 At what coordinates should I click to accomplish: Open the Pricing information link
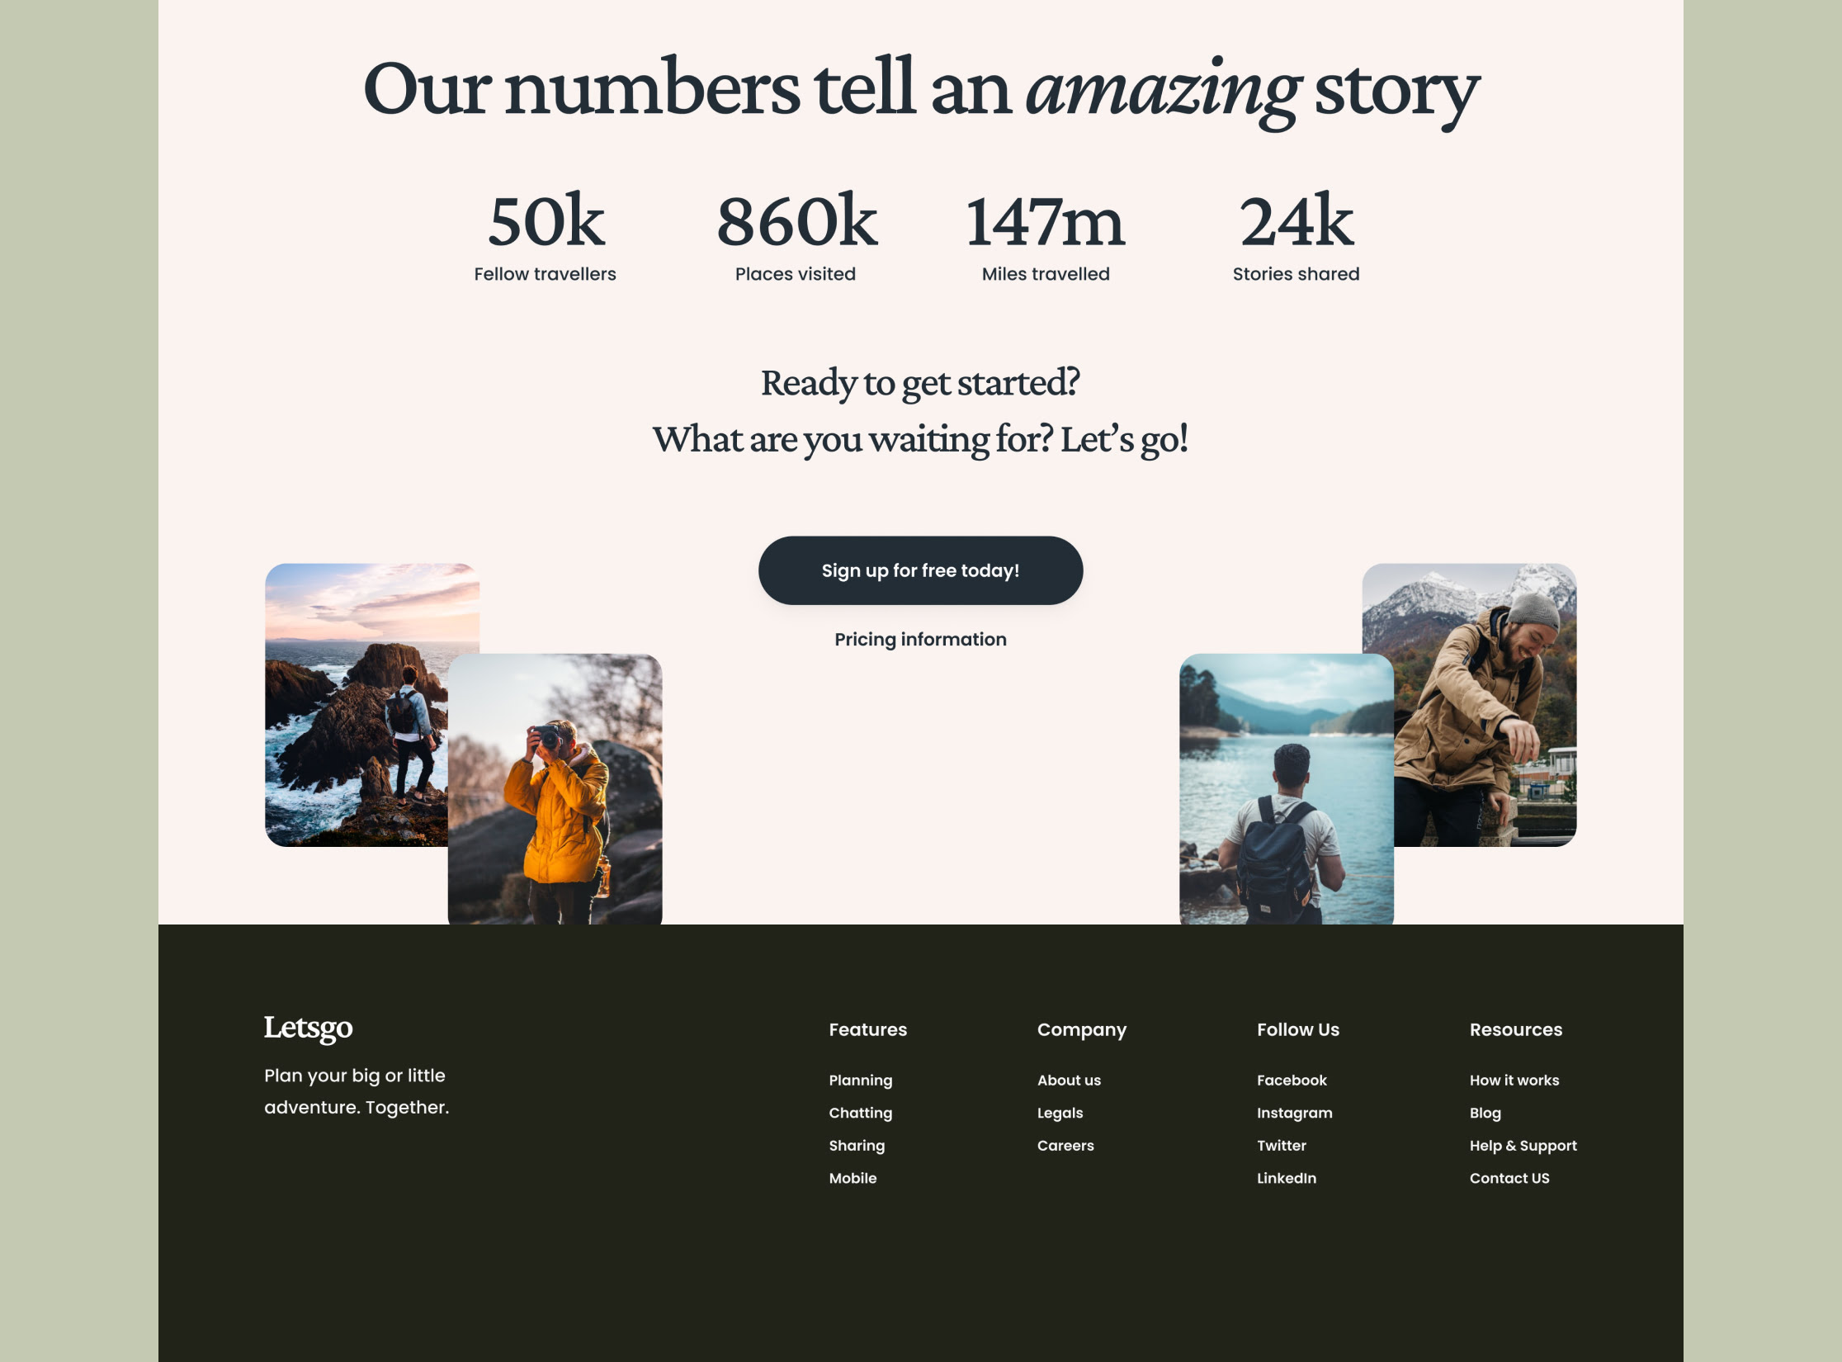tap(920, 640)
